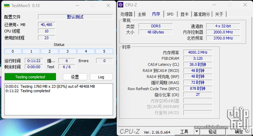
Task: Click the empty 总CAS号 (tRDRAM) field
Action: [x=198, y=107]
